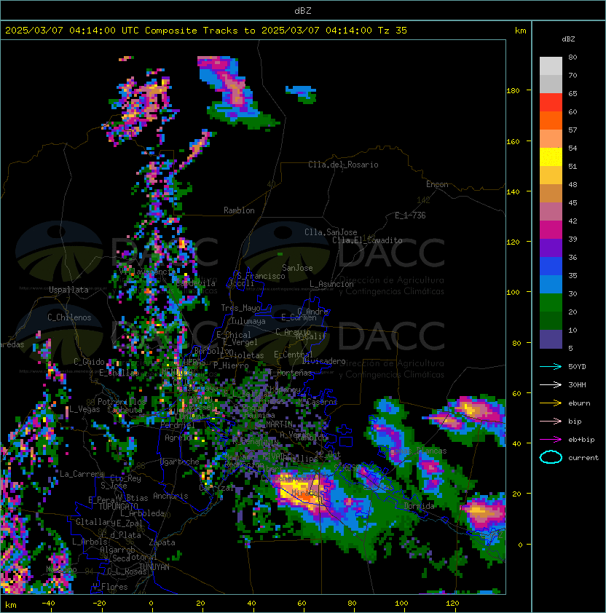Viewport: 606px width, 613px height.
Task: Click the 'Encon' map label
Action: coord(437,184)
